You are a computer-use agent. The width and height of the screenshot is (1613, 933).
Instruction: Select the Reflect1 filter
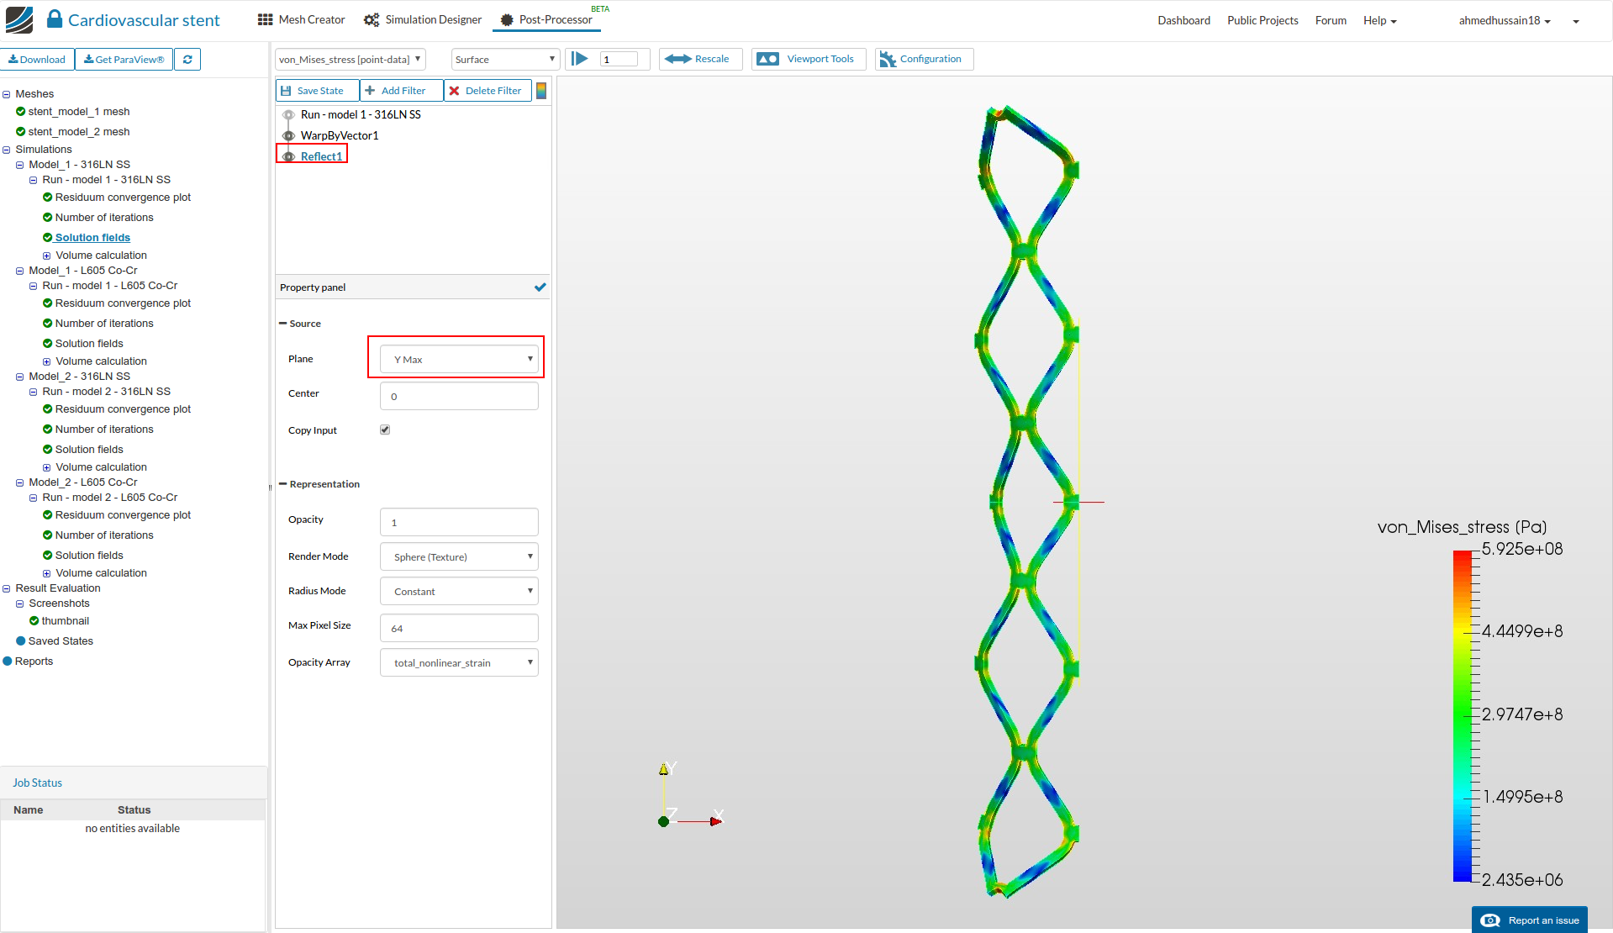(x=321, y=156)
